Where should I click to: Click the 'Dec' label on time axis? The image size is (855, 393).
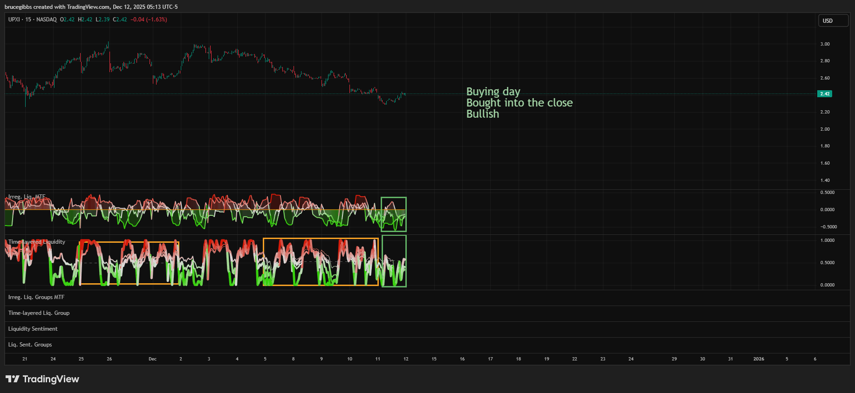coord(152,359)
